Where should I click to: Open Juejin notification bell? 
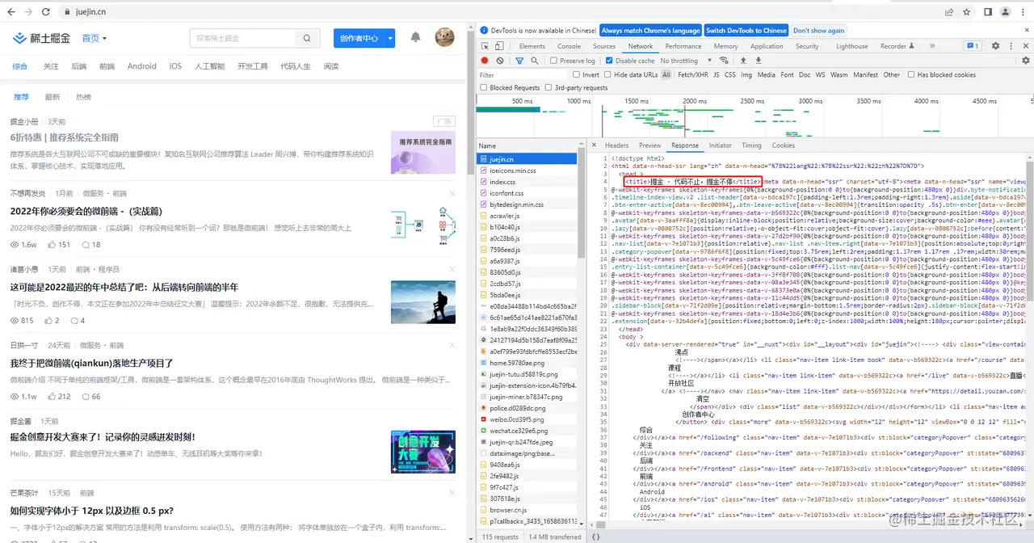click(x=415, y=37)
